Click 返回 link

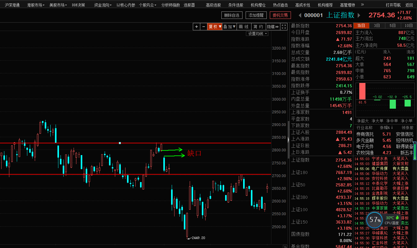[x=409, y=5]
